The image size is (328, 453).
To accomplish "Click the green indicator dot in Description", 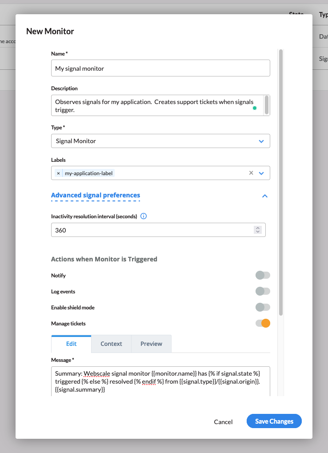I will [255, 108].
